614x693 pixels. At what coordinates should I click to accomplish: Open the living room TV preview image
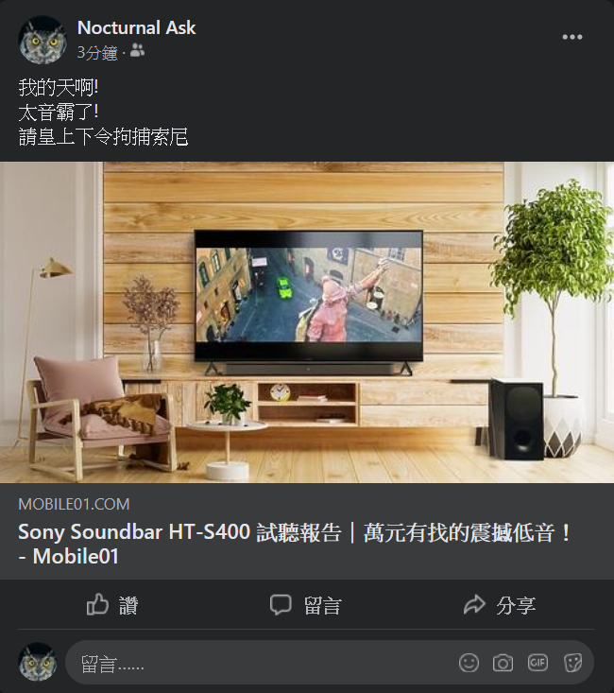click(x=307, y=322)
